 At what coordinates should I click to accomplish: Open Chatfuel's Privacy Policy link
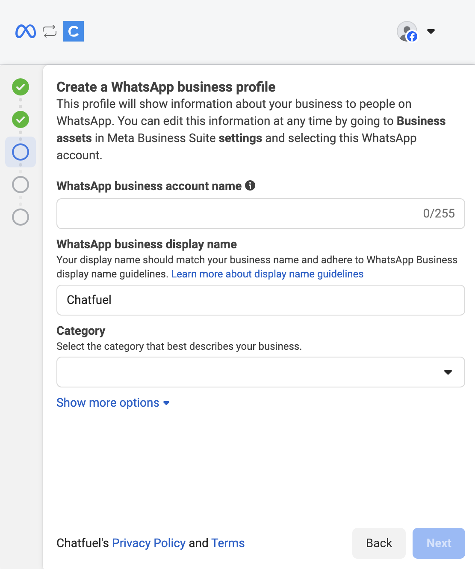pos(149,543)
